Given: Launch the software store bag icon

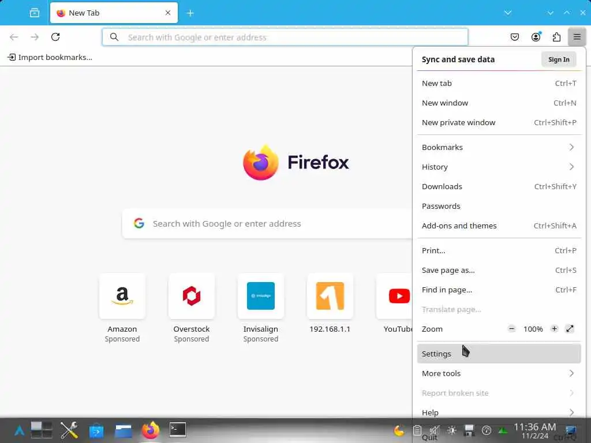Looking at the screenshot, I should 96,430.
